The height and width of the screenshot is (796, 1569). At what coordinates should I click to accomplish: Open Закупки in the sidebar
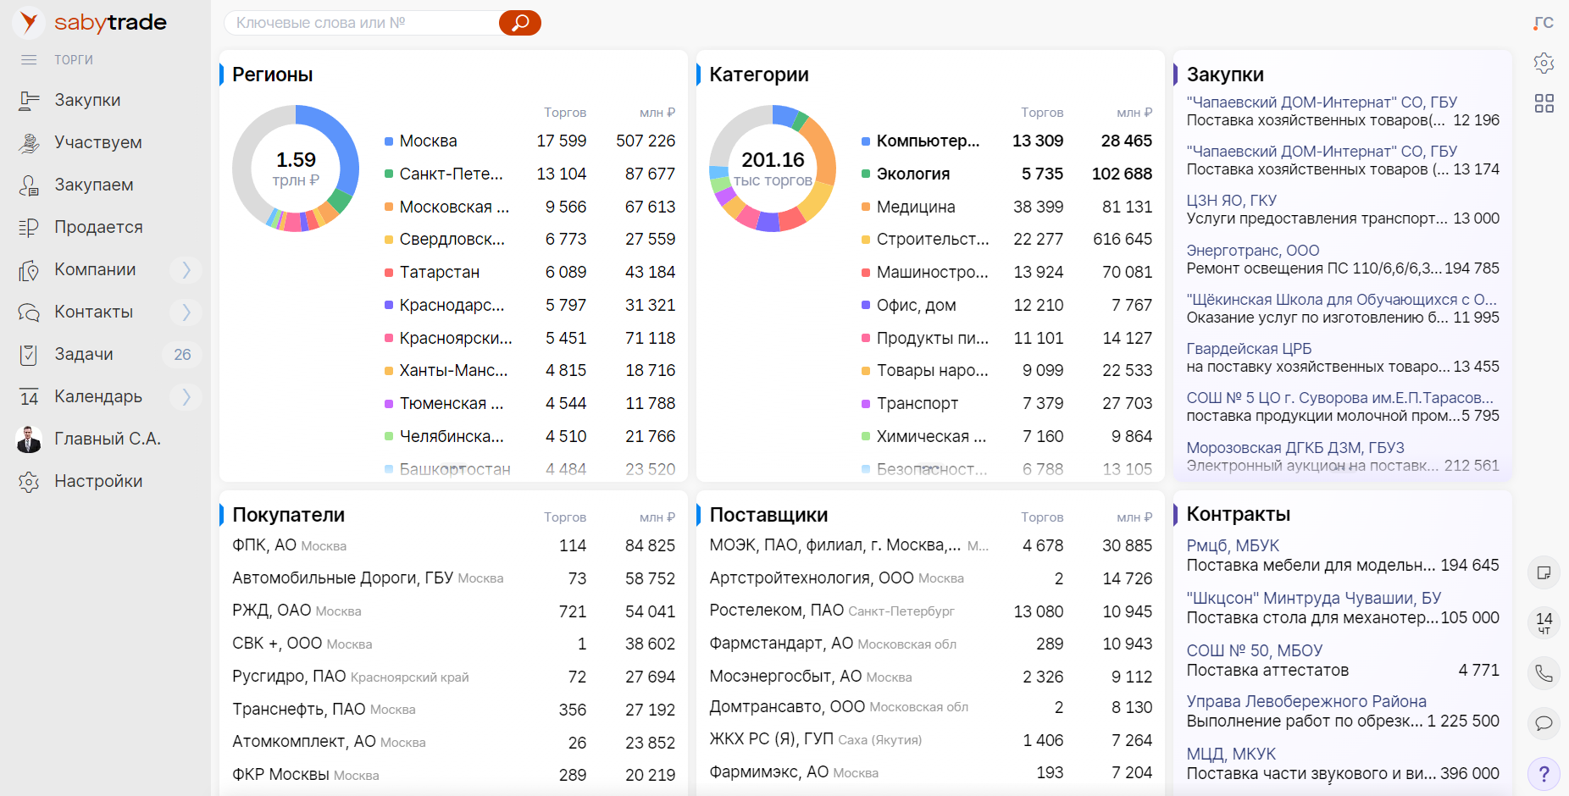tap(87, 100)
